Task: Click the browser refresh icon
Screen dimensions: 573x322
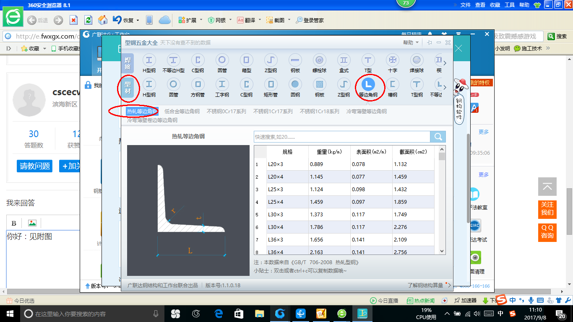Action: tap(88, 20)
